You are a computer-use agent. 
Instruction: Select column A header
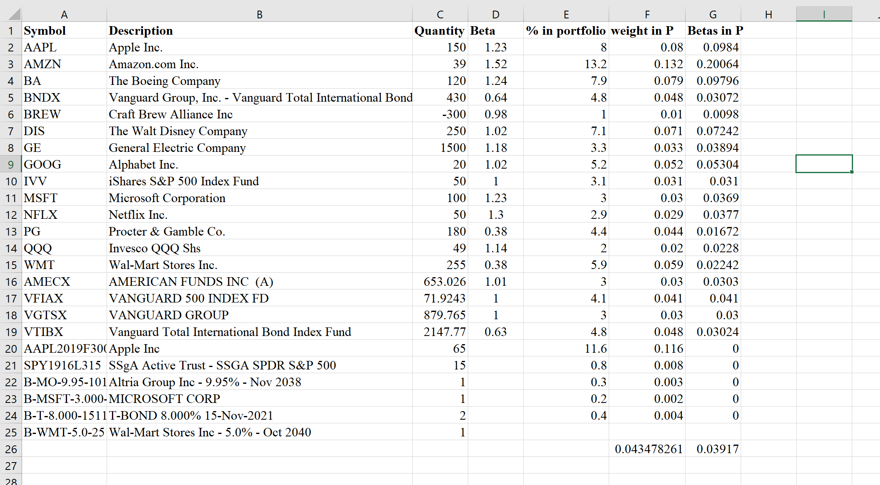64,14
